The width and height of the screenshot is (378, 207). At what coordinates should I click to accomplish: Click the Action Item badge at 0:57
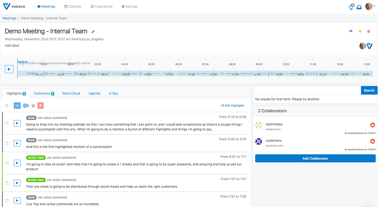[x=36, y=158]
